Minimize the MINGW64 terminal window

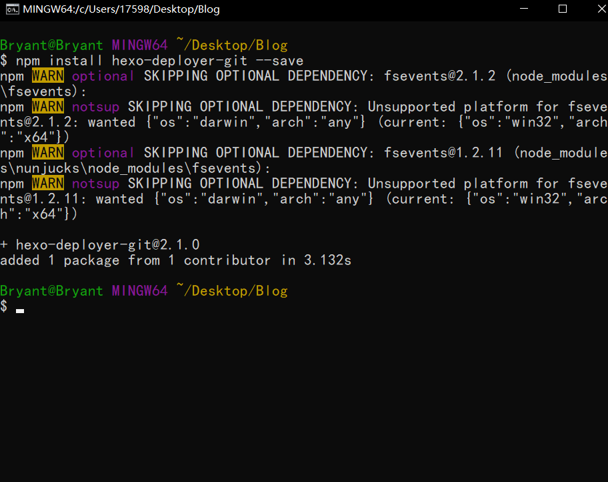pyautogui.click(x=524, y=9)
